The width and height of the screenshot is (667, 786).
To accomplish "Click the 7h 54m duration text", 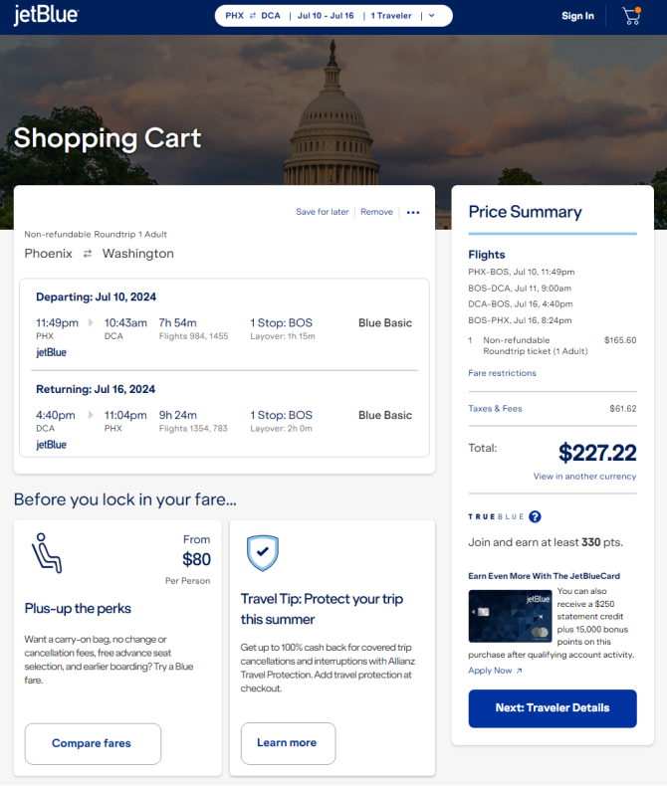I will click(x=178, y=322).
